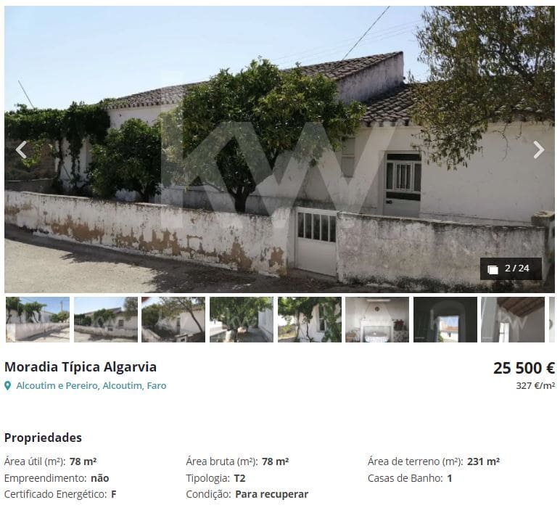
Task: Click the Certificado Energético F value
Action: click(114, 494)
